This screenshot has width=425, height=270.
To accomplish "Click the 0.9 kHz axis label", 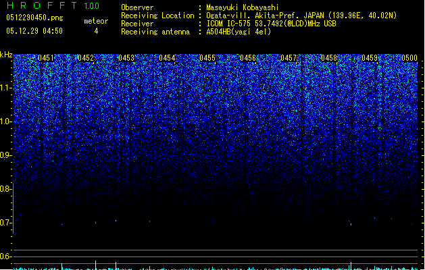I will (x=6, y=155).
